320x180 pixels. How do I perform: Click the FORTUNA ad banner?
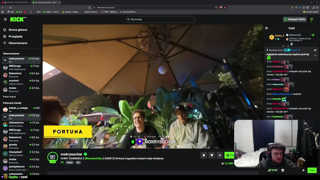click(68, 131)
